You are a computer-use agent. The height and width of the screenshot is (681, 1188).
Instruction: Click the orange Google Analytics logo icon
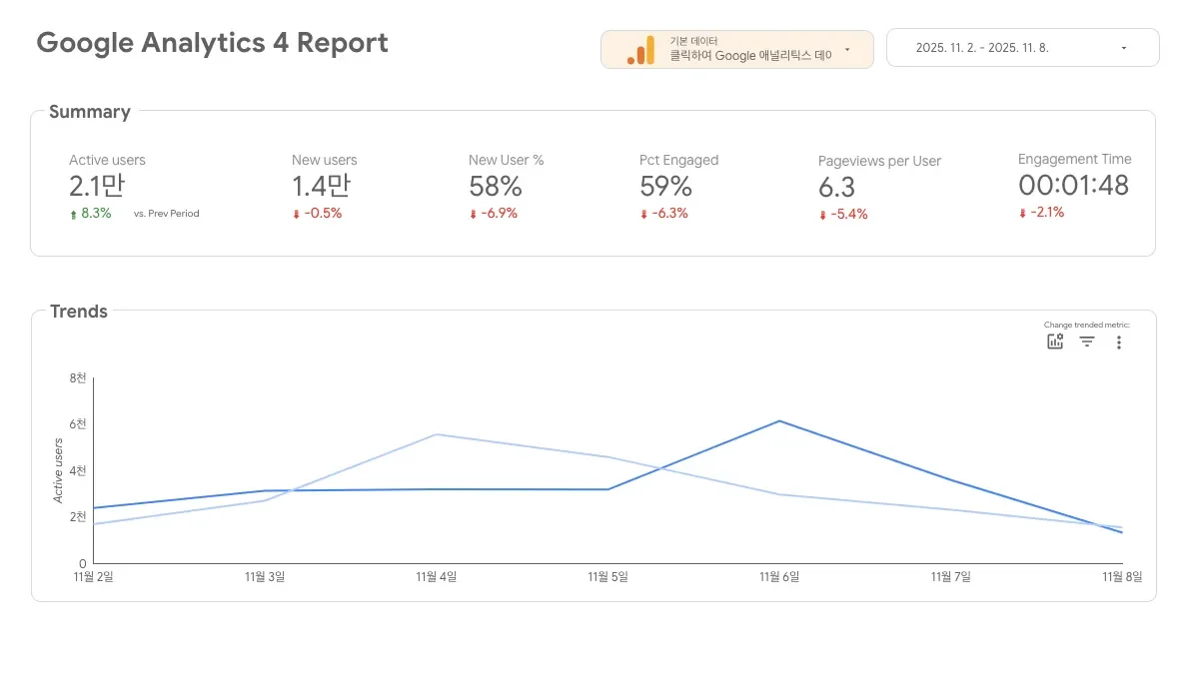coord(640,50)
